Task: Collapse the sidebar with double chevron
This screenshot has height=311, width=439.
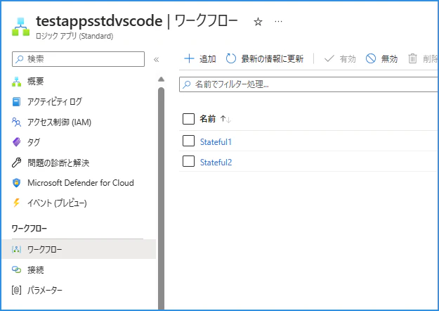Action: [x=156, y=59]
